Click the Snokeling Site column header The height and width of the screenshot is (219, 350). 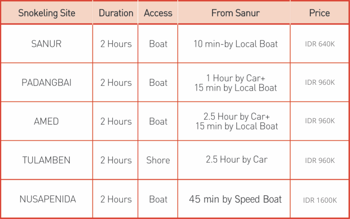(47, 13)
